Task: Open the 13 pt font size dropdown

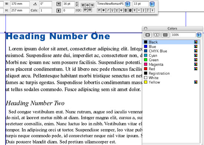Action: [152, 4]
